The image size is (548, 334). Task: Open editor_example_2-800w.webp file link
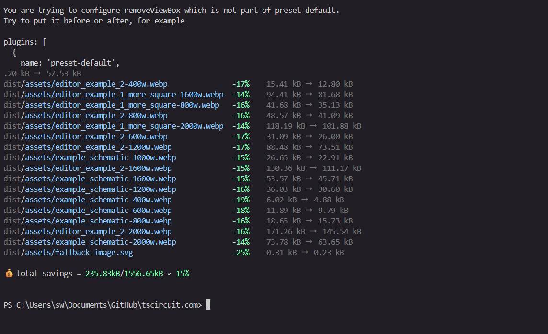(85, 115)
